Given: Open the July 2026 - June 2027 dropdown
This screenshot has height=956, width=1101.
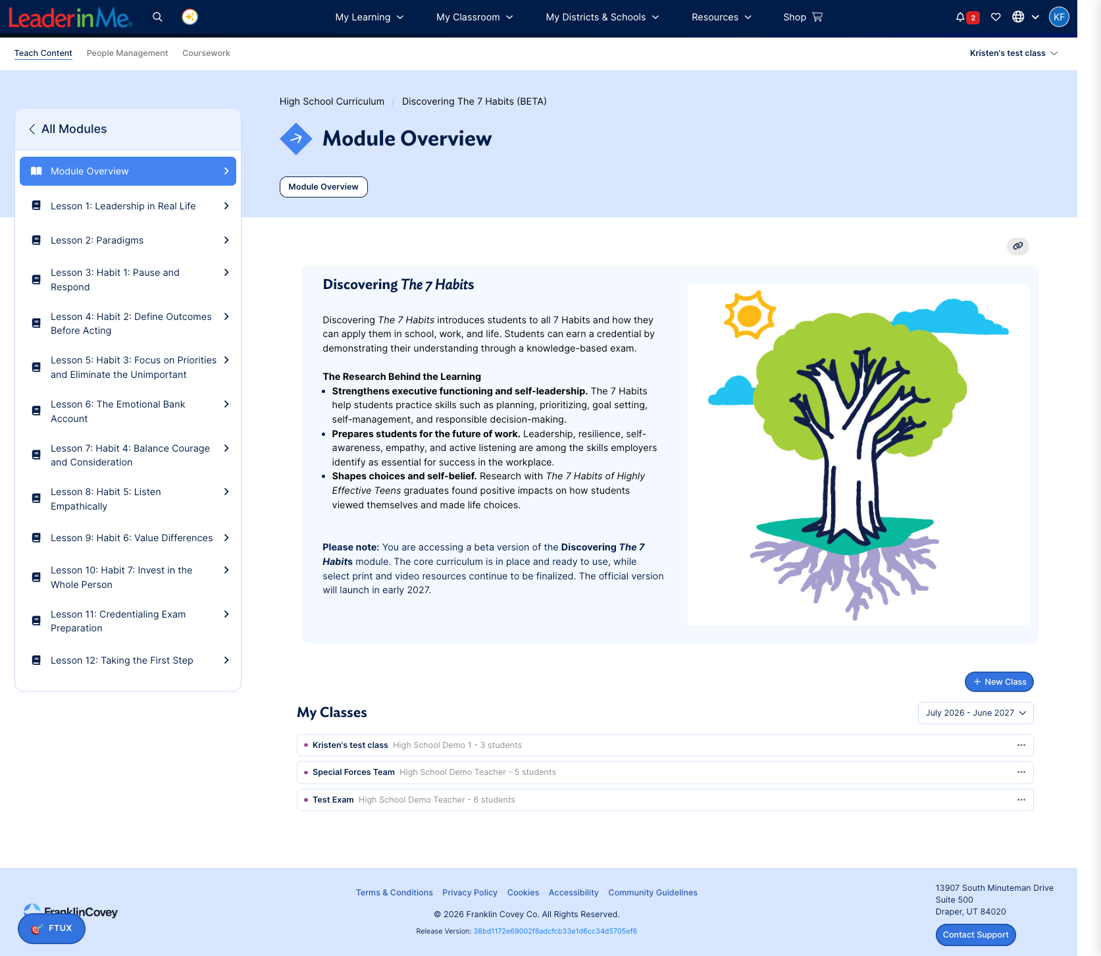Looking at the screenshot, I should [975, 713].
